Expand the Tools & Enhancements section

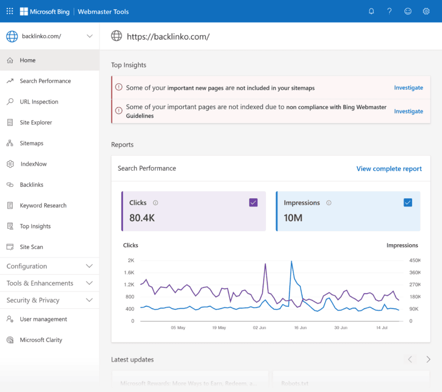(49, 283)
